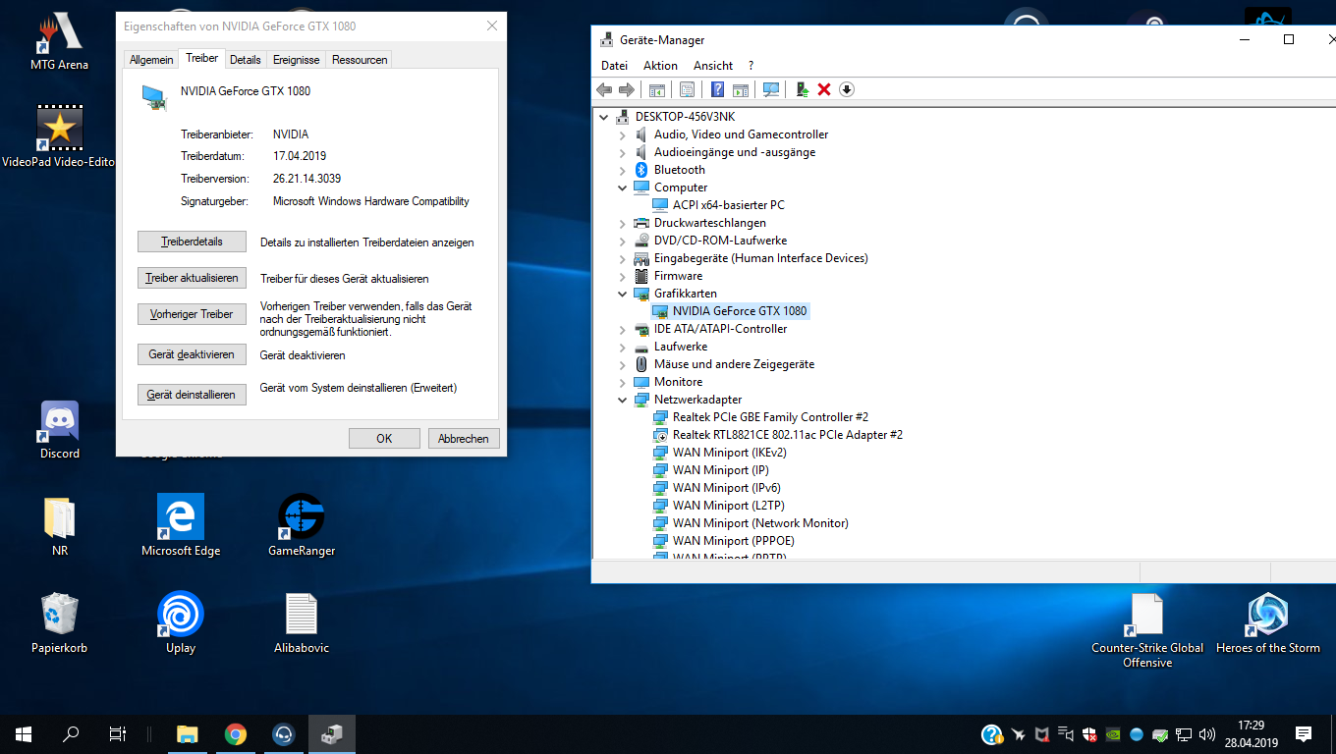Open the Aktion menu
This screenshot has width=1336, height=754.
[x=660, y=66]
